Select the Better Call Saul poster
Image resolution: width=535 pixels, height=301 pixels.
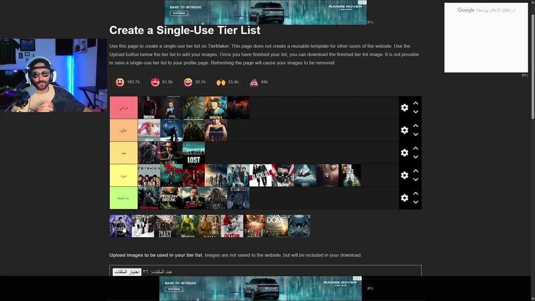click(x=194, y=198)
